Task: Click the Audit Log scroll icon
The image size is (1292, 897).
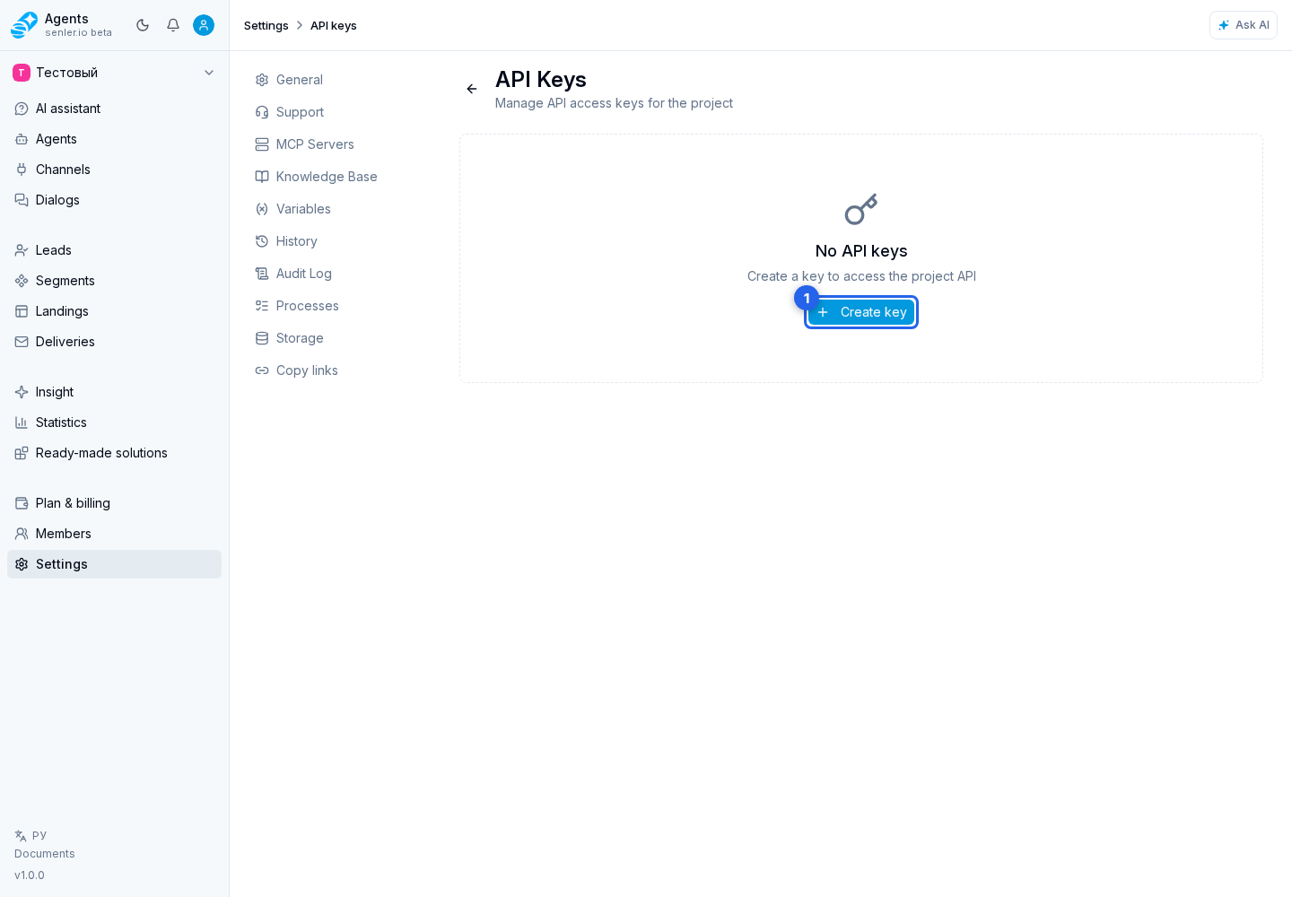Action: [262, 274]
